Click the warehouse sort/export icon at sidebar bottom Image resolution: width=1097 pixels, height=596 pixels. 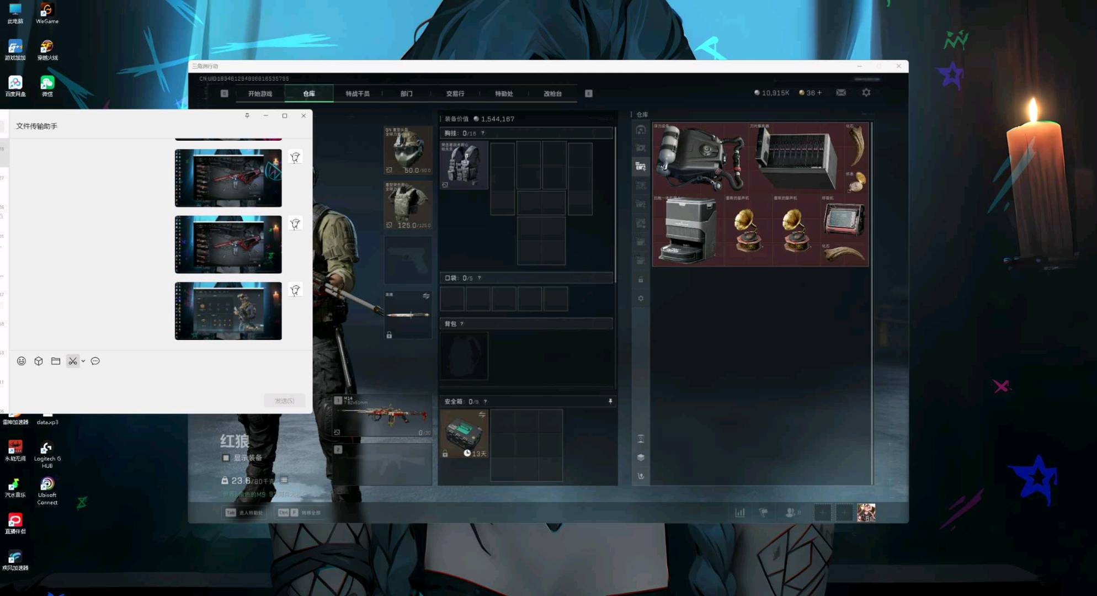(641, 476)
